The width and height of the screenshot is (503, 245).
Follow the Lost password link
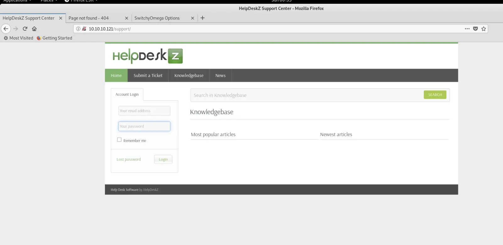click(129, 159)
